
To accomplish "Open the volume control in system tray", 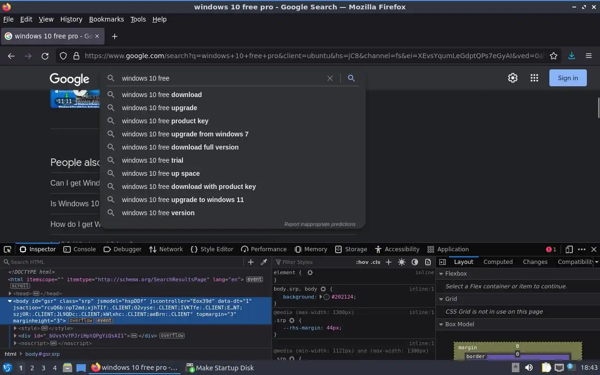I will point(529,368).
